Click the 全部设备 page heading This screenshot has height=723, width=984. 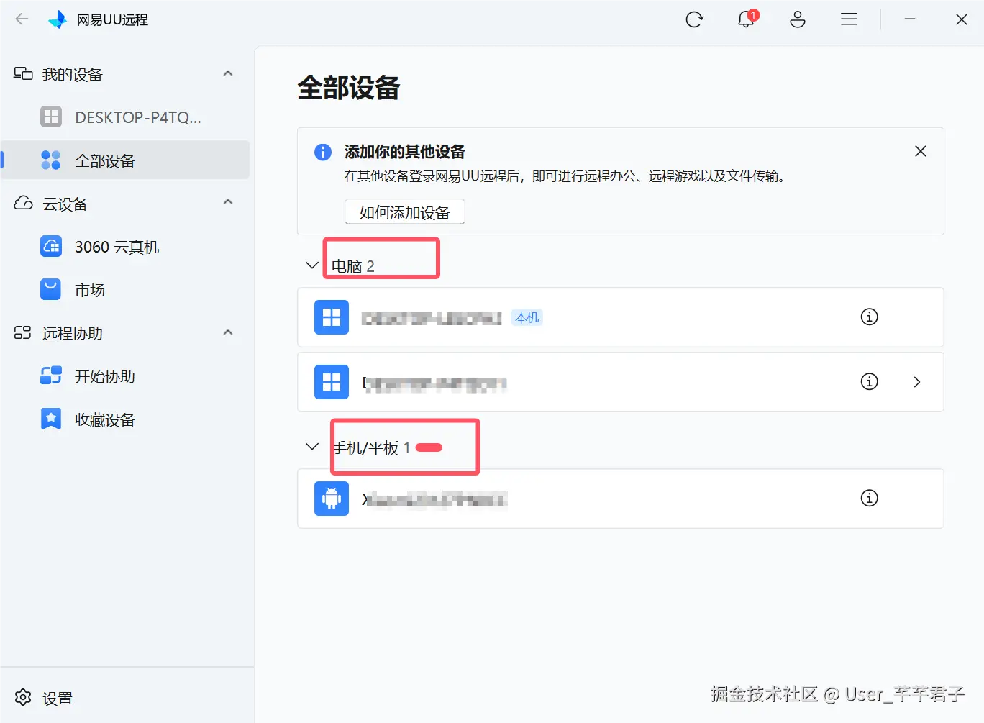[x=349, y=88]
